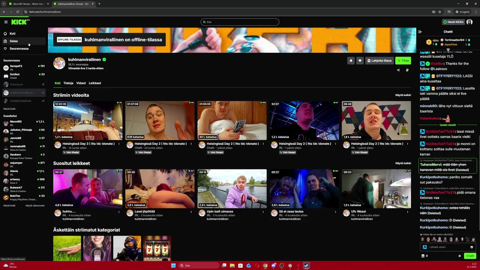Screen dimensions: 480x270
Task: Open the emoji picker in chat
Action: coord(472,247)
